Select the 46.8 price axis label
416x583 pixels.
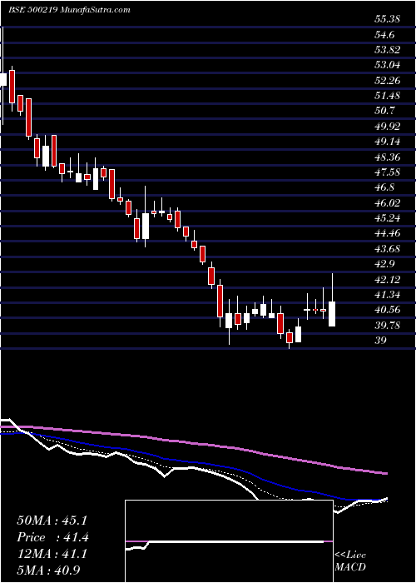coord(384,187)
